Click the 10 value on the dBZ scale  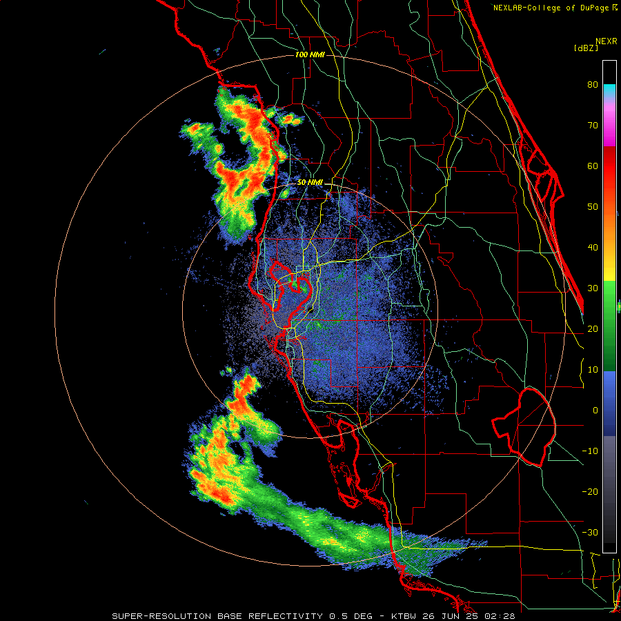click(593, 370)
